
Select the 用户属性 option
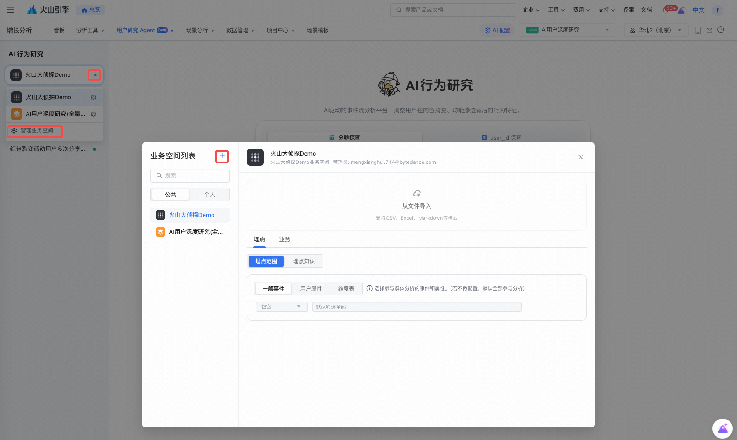(x=311, y=289)
